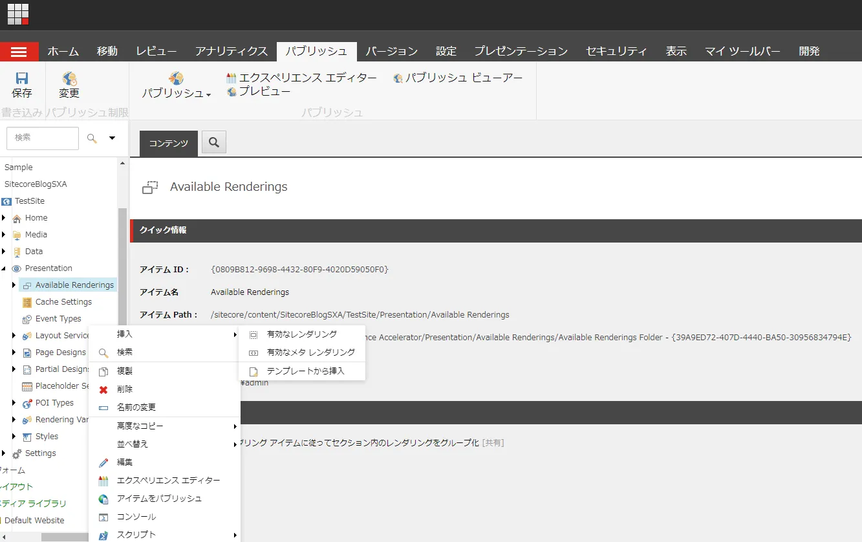This screenshot has width=862, height=542.
Task: Click the Settings gears icon in tree
Action: (x=17, y=454)
